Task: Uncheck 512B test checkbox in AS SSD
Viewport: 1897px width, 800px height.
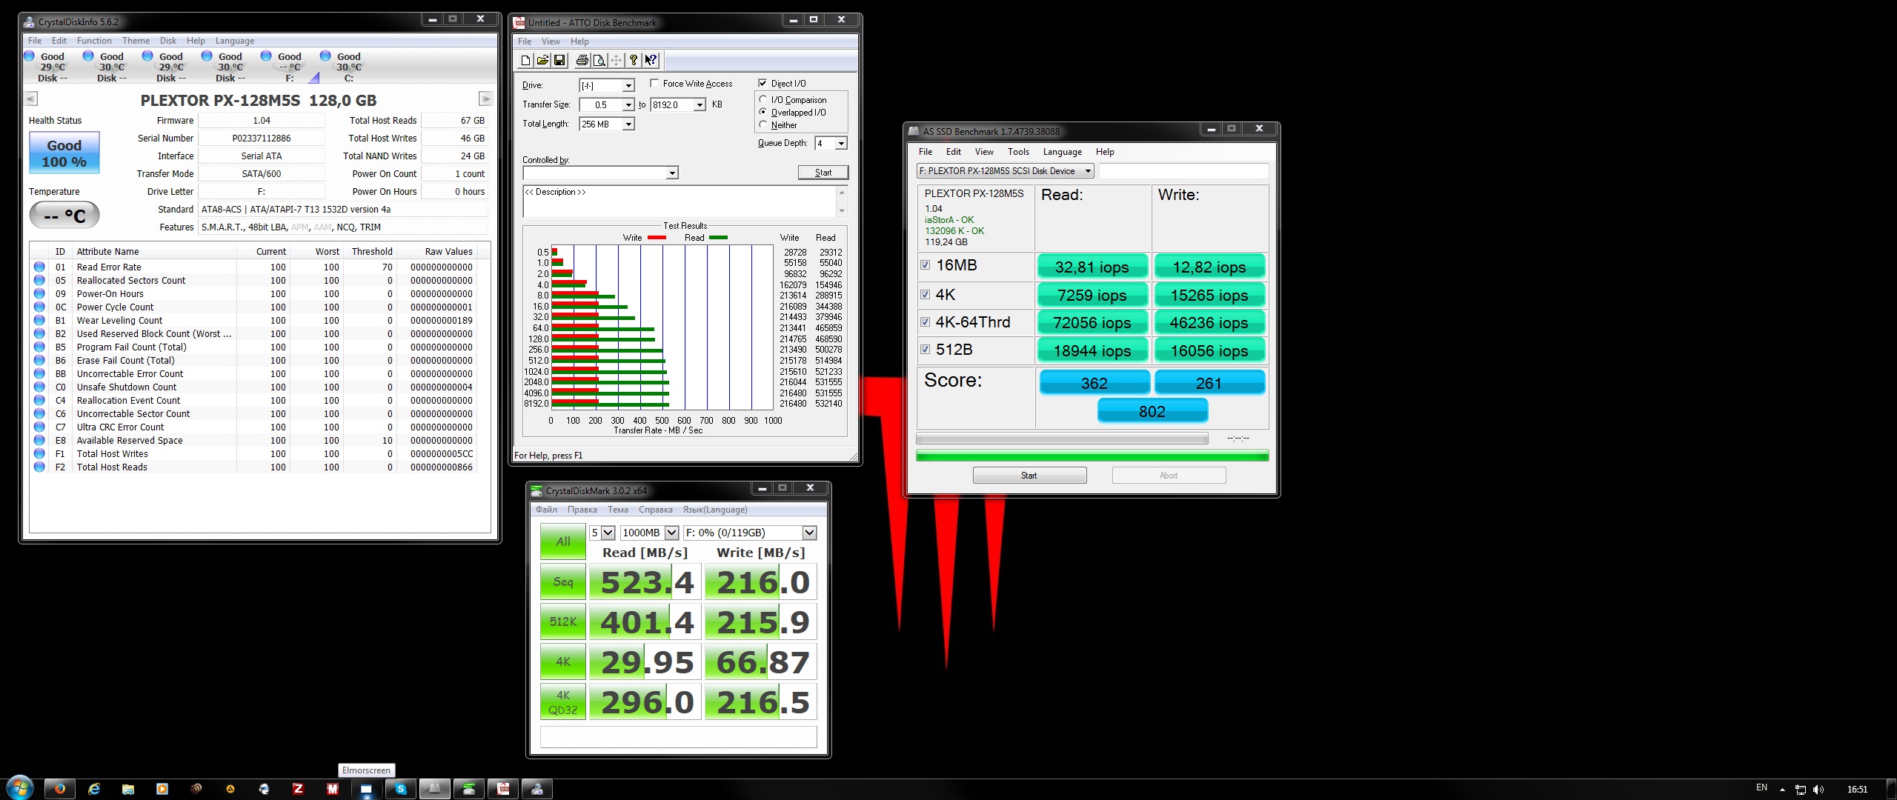Action: coord(925,350)
